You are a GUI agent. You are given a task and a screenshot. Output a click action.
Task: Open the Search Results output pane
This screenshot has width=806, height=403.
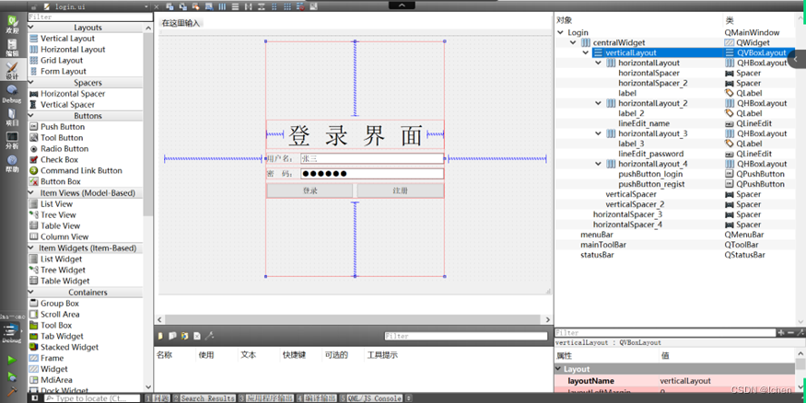tap(204, 397)
